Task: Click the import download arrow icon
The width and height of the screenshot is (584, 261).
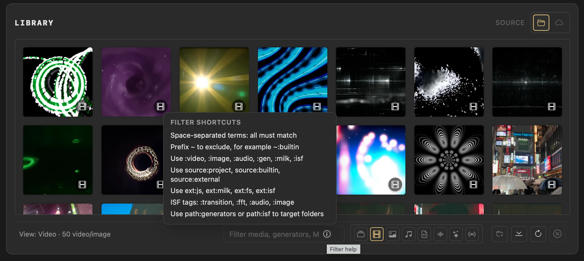Action: tap(519, 234)
